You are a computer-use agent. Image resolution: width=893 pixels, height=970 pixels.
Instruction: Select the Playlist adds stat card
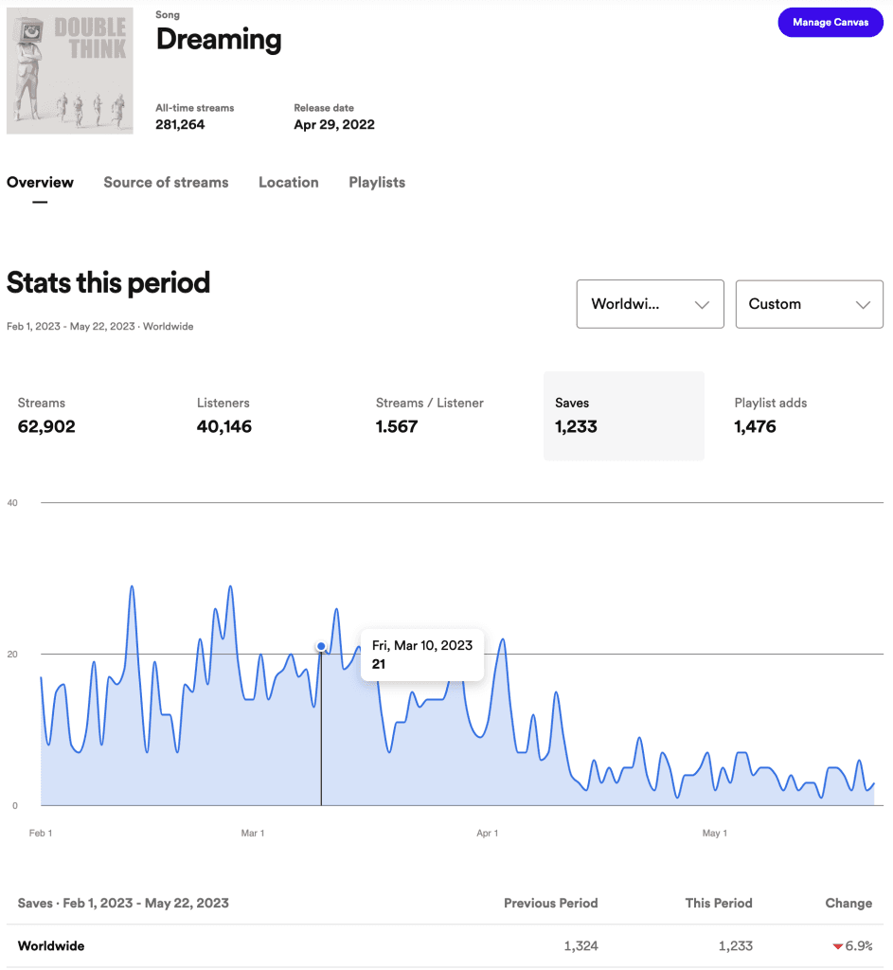pyautogui.click(x=803, y=416)
